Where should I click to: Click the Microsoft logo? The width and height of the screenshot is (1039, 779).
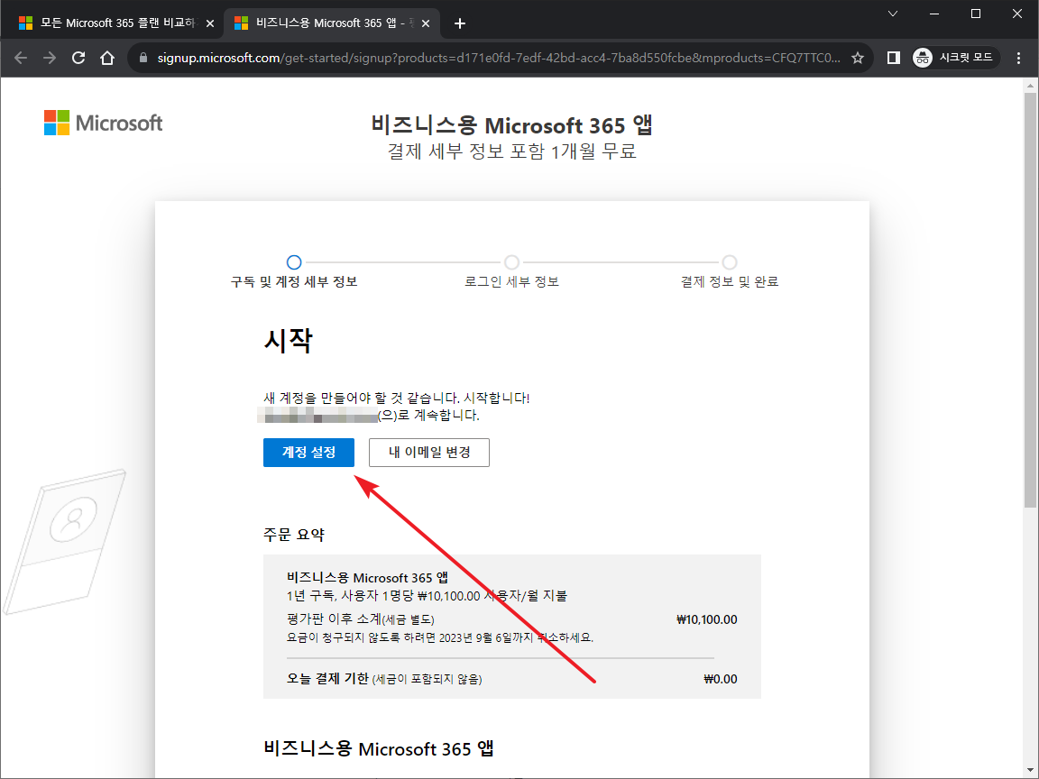coord(104,123)
